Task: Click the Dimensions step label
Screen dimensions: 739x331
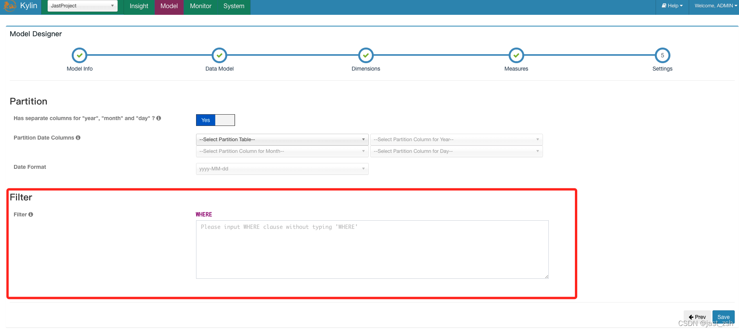Action: coord(366,69)
